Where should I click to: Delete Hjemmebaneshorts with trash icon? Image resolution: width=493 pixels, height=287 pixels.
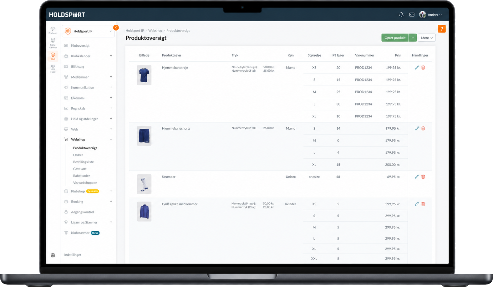(423, 128)
